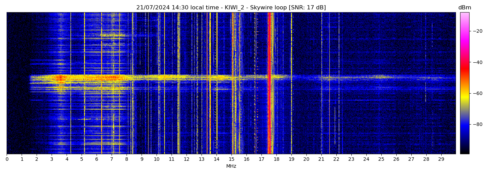Click the 21 MHz tick label

[321, 159]
